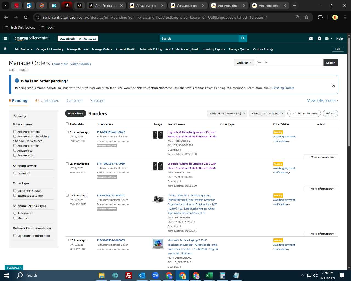Click the Logitech speakers thumbnail for order 111-6396275-4634627

click(x=158, y=134)
